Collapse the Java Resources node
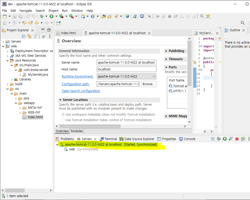 click(x=8, y=60)
